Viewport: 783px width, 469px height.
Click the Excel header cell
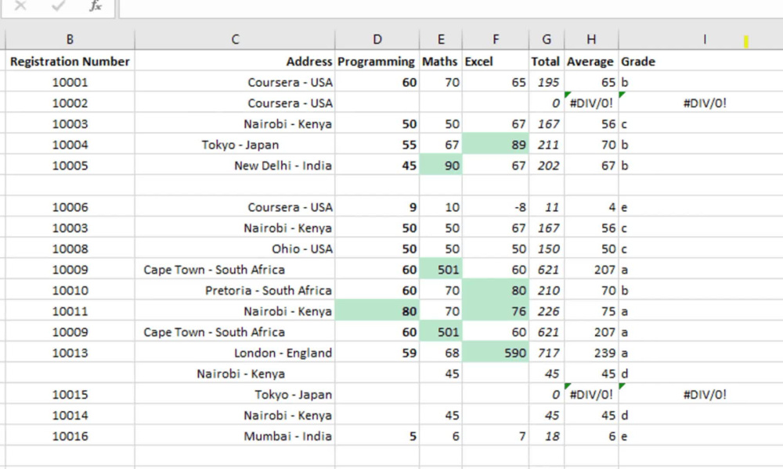(x=496, y=61)
